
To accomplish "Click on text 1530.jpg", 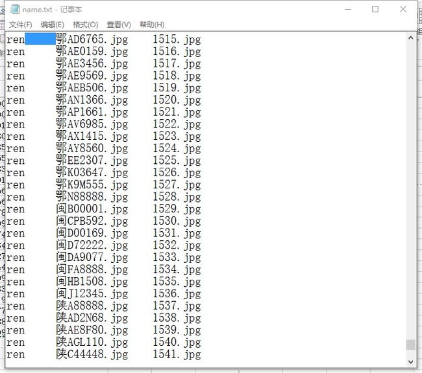I will click(177, 221).
